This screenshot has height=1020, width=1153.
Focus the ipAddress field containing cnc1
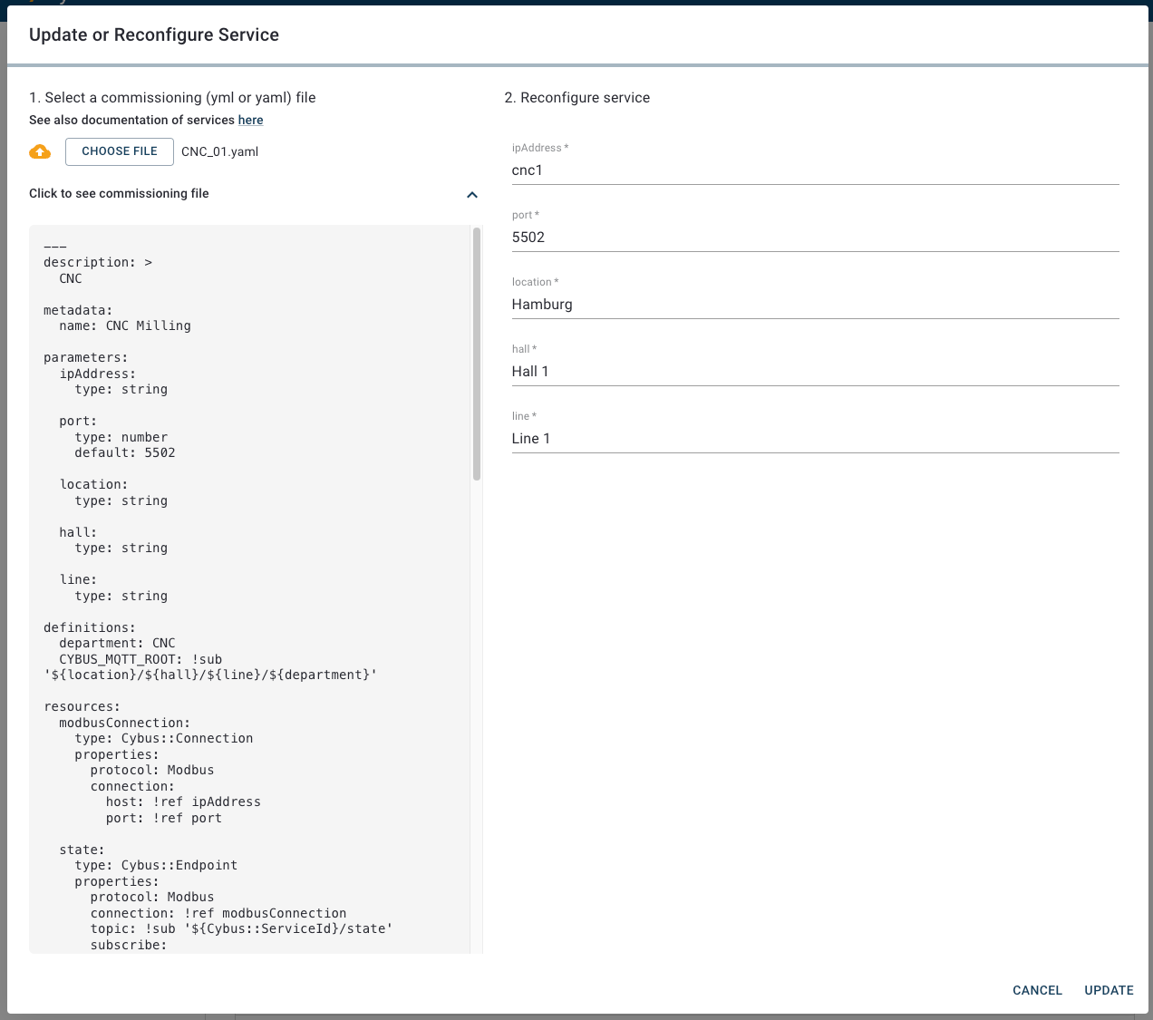[x=814, y=170]
